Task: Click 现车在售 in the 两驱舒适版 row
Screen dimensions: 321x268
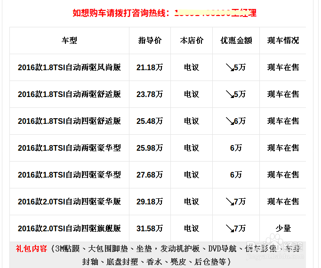Action: coord(283,94)
